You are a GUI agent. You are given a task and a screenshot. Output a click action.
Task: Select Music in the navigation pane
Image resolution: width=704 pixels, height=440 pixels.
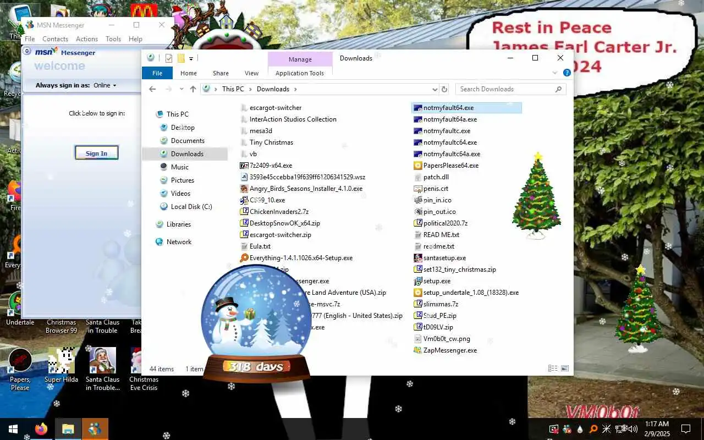click(x=180, y=167)
